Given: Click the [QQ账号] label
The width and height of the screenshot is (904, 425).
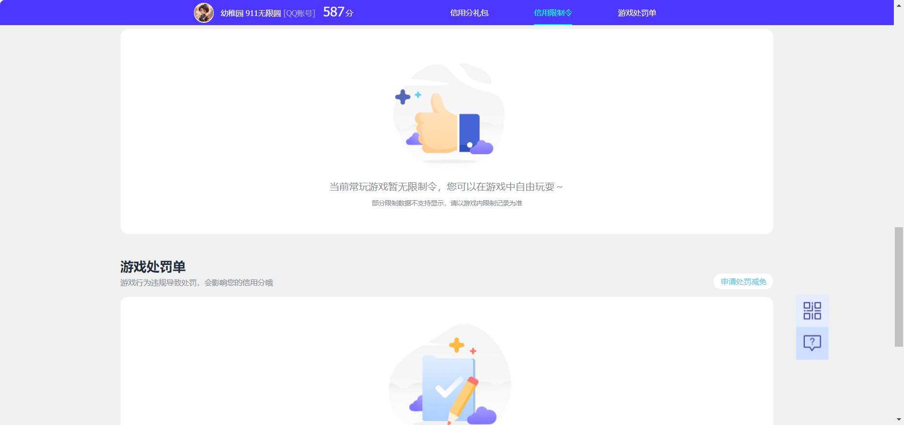Looking at the screenshot, I should point(299,13).
